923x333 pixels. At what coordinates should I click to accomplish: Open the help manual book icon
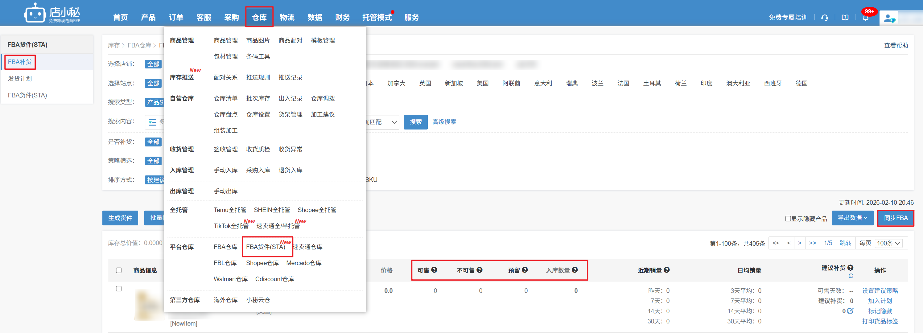pos(845,18)
